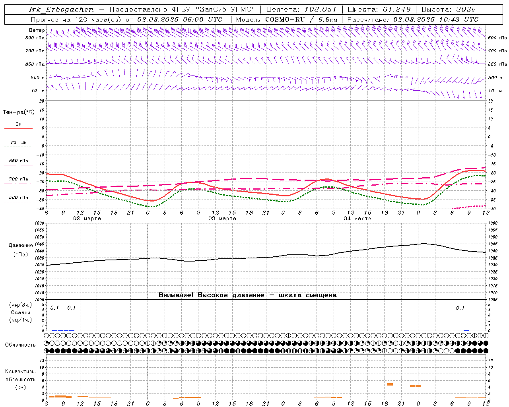Click the 700 гПа dash-dot legend line sample

(x=17, y=184)
